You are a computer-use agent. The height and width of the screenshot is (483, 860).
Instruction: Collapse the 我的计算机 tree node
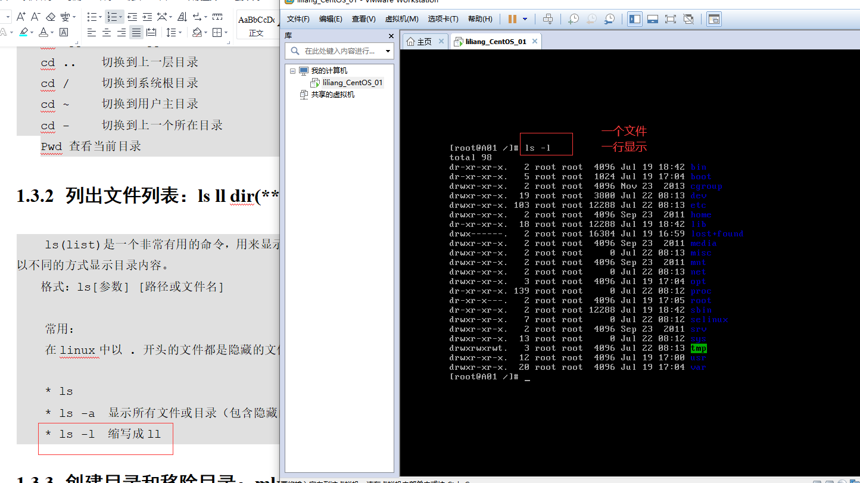tap(292, 71)
